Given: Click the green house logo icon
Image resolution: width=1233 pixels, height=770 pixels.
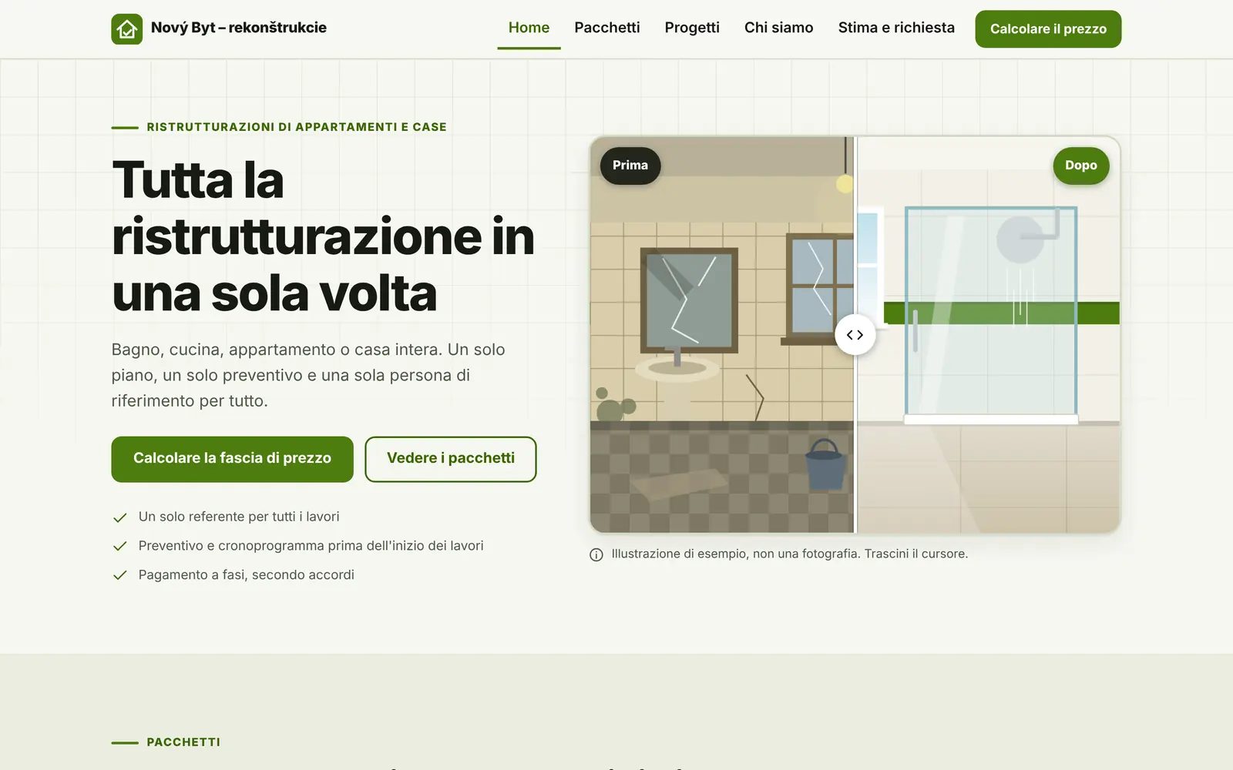Looking at the screenshot, I should [x=126, y=28].
